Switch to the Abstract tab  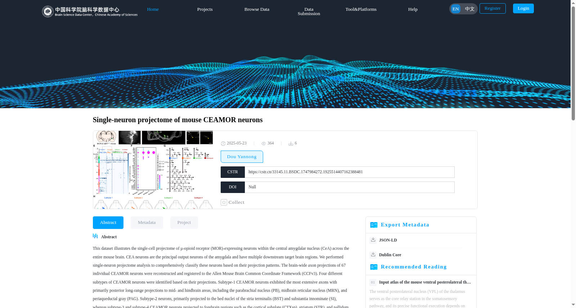tap(108, 222)
